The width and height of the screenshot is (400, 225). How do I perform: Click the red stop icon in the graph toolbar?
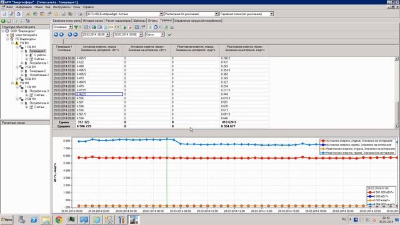click(x=130, y=27)
